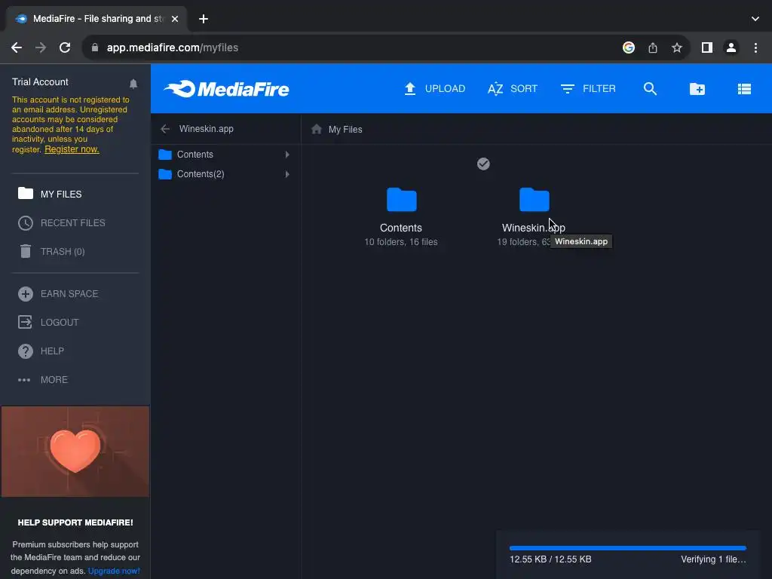Open the Register now link
The width and height of the screenshot is (772, 579).
coord(72,149)
